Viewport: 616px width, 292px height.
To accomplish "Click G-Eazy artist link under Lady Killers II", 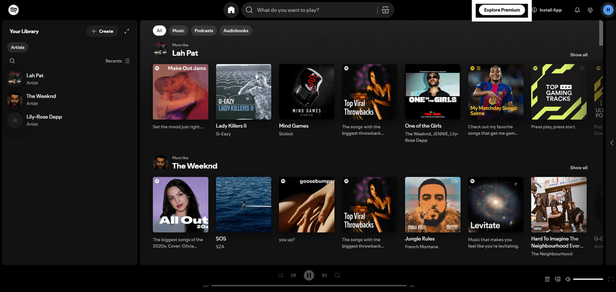I will [223, 134].
